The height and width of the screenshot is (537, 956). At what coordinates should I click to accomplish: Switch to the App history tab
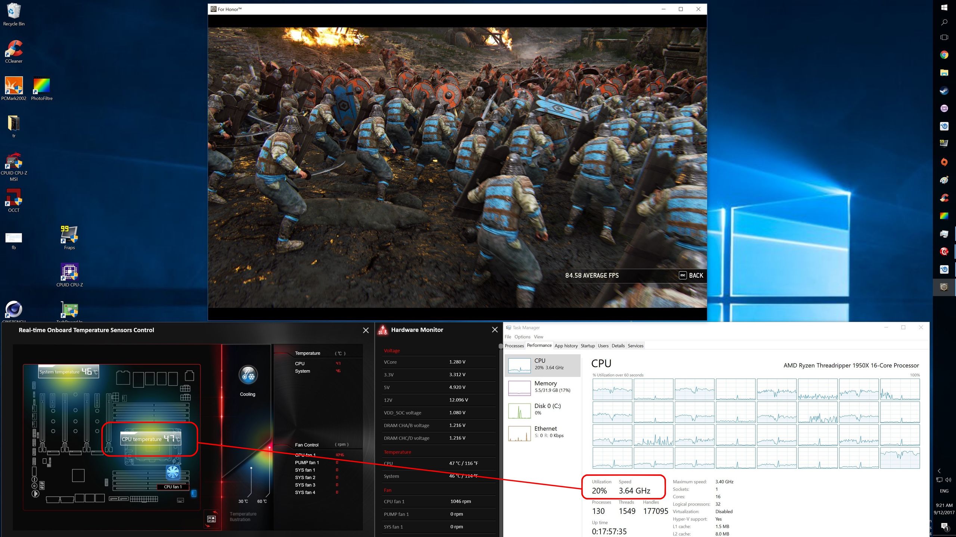(566, 346)
